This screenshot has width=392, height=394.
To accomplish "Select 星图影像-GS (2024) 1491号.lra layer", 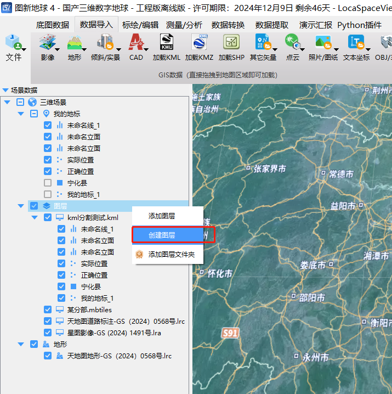I will tap(114, 333).
